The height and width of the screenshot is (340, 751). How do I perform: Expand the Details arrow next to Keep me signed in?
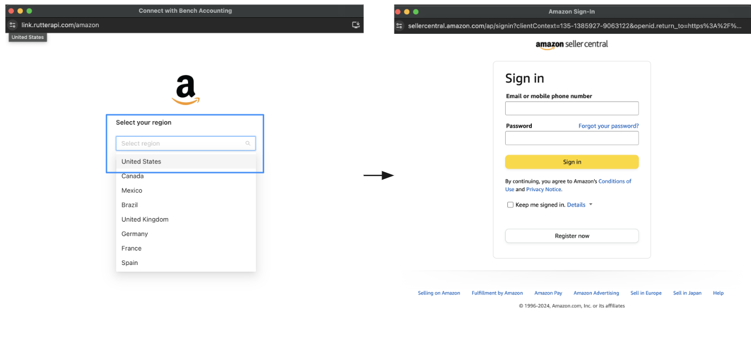(x=591, y=204)
